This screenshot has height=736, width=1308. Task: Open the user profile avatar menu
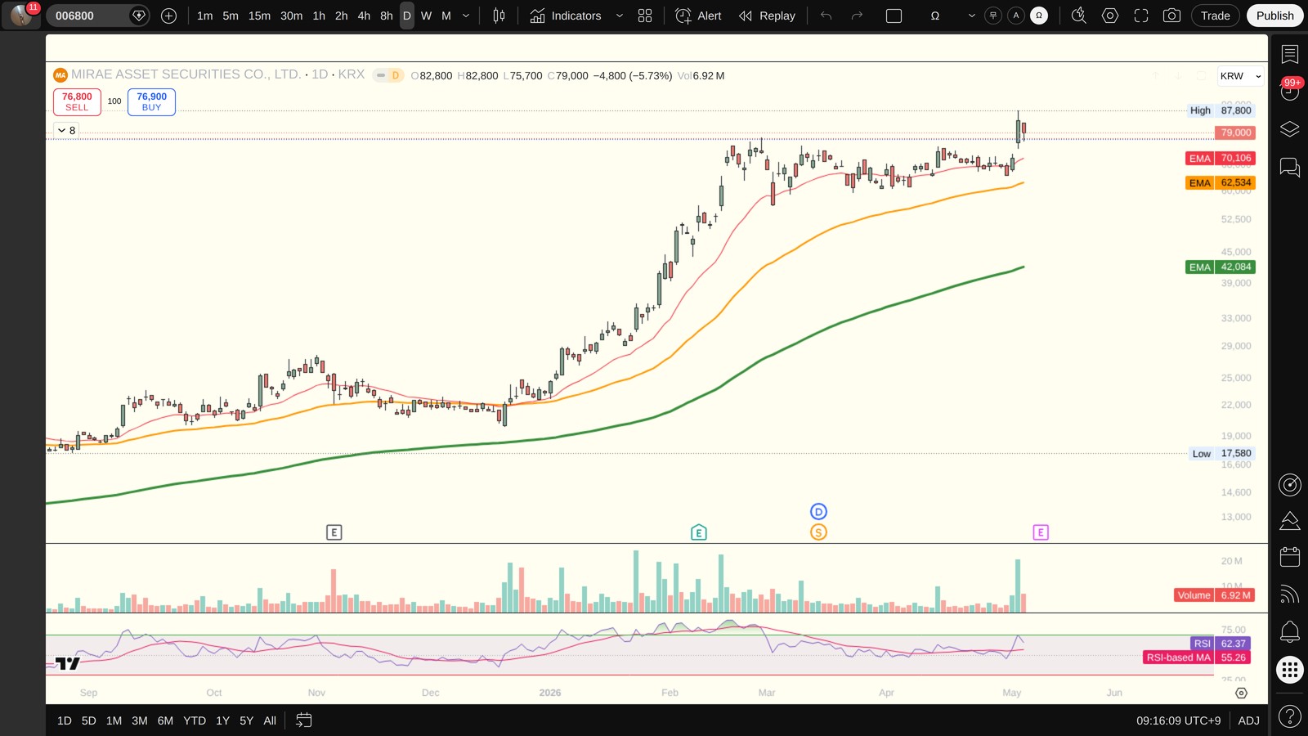tap(21, 15)
